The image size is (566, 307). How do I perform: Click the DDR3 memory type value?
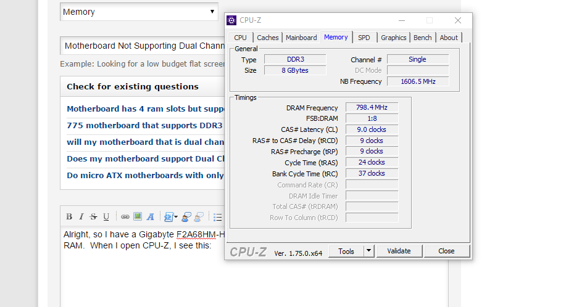click(295, 59)
